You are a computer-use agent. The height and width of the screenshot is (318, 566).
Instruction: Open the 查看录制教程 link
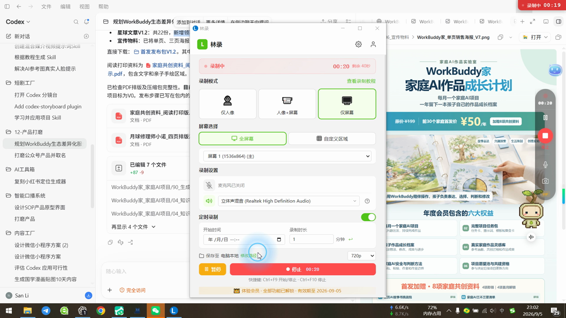click(361, 81)
